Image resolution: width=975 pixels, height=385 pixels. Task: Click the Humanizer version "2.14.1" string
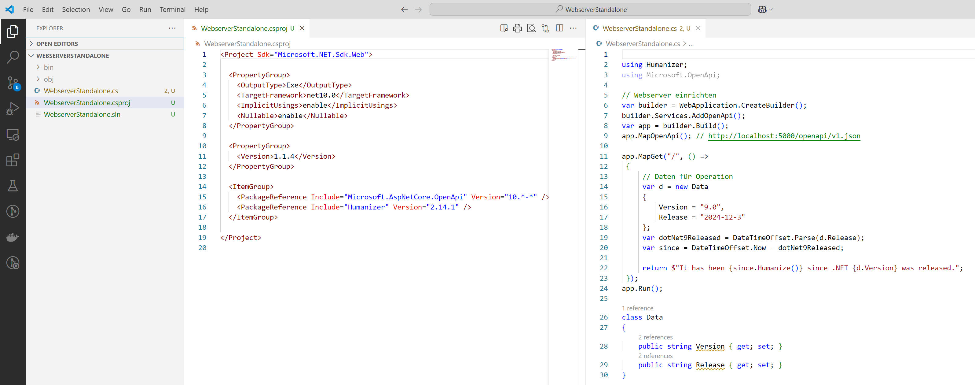(x=442, y=207)
